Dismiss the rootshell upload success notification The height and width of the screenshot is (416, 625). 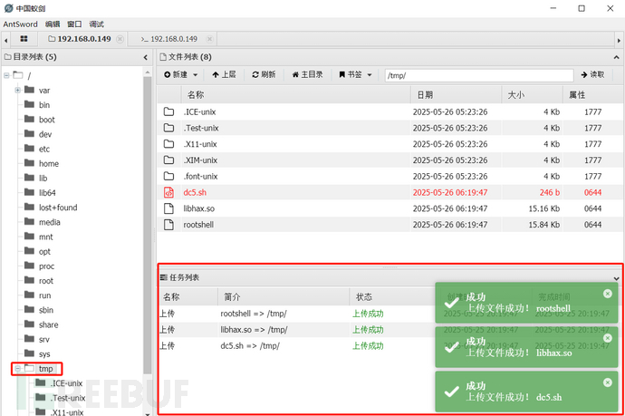[x=608, y=294]
